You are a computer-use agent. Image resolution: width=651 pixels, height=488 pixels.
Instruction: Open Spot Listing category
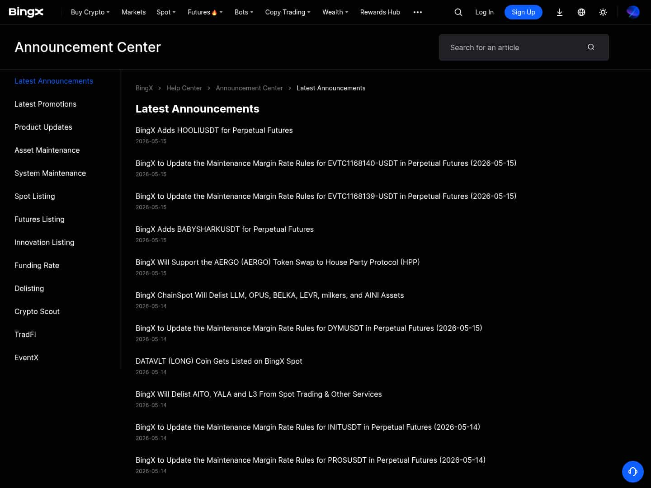coord(35,196)
